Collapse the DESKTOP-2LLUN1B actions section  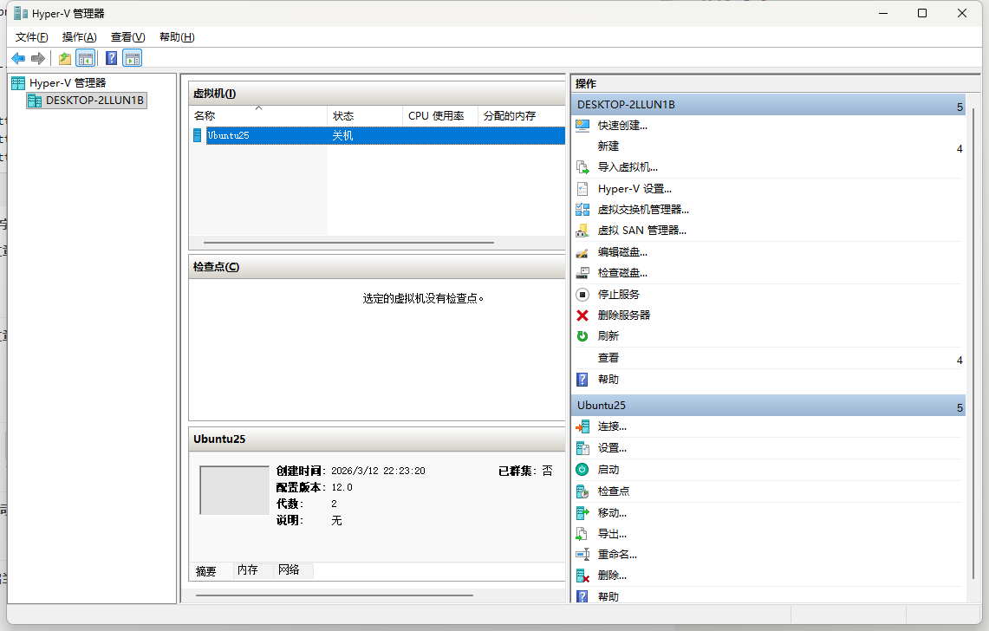(x=959, y=106)
